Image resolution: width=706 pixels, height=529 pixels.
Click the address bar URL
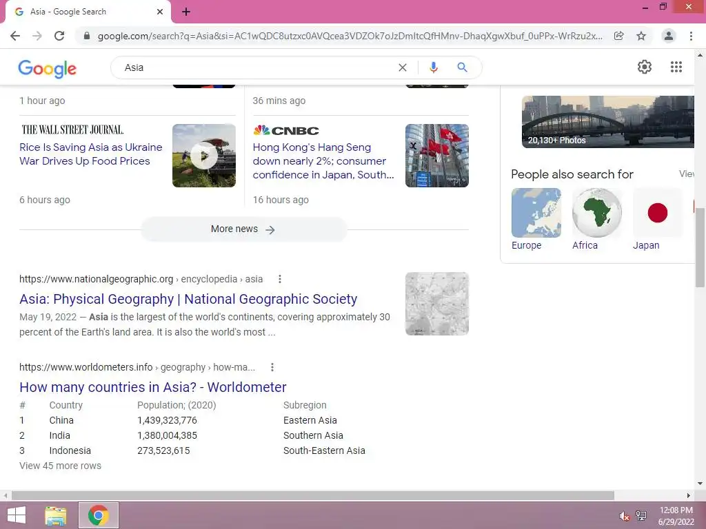350,36
